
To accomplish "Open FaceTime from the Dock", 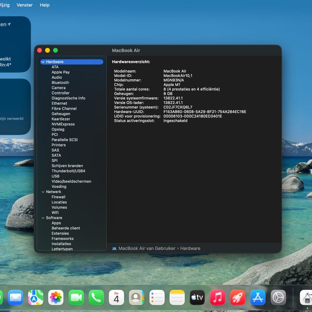I will tap(76, 298).
